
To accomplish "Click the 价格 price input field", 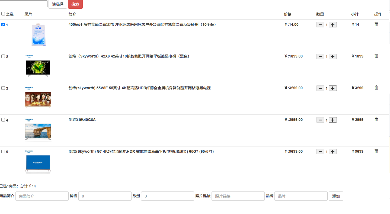I will (105, 196).
